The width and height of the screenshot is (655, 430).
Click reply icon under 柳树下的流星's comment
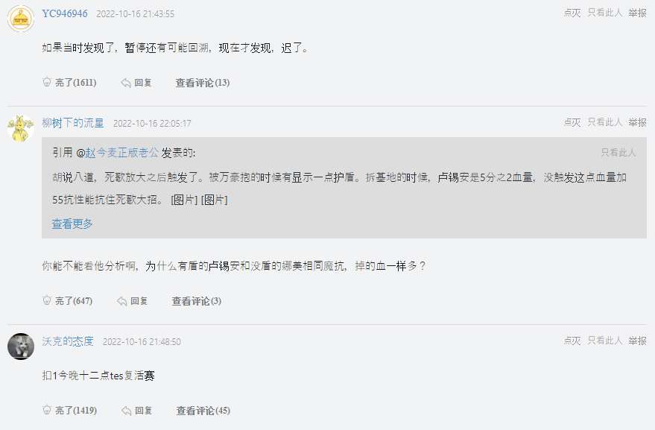(x=122, y=301)
